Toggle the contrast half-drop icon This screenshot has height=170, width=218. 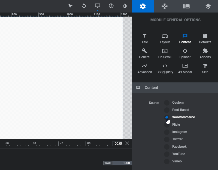(x=125, y=6)
